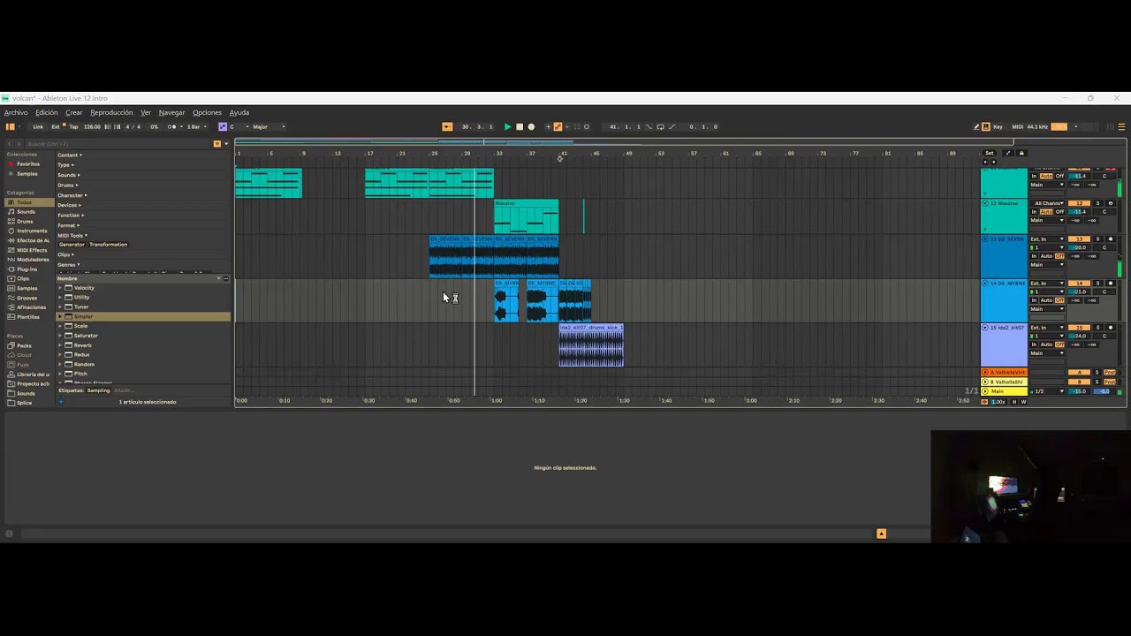Select the Generator filter tag
Screen dimensions: 1131x636
(72, 244)
